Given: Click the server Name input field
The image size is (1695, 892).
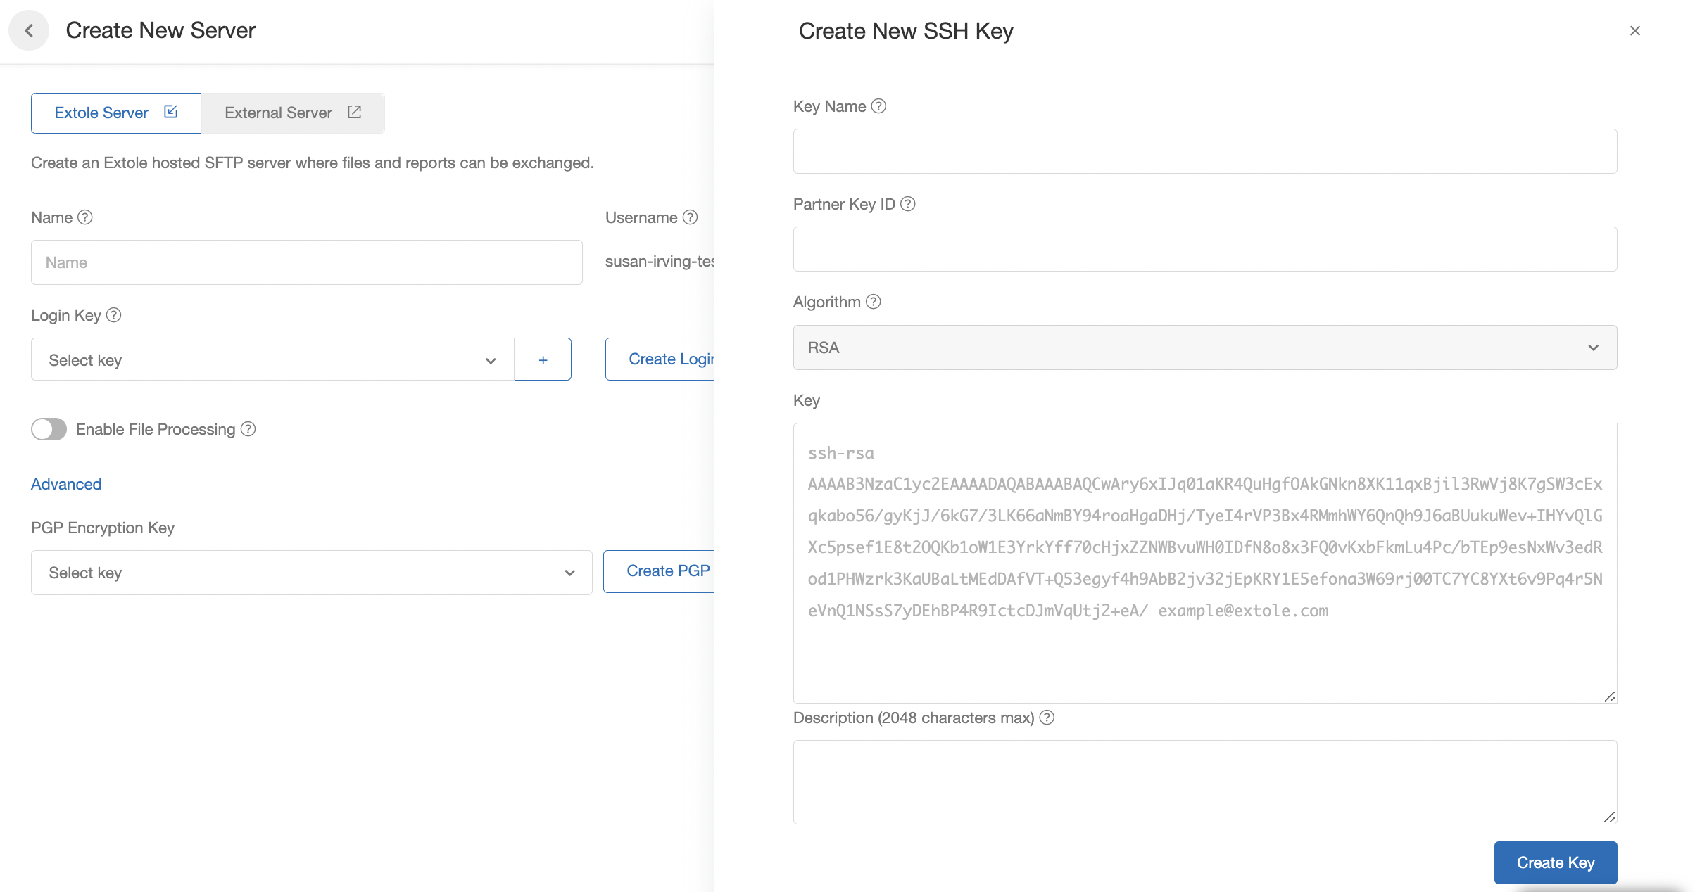Looking at the screenshot, I should click(x=307, y=262).
